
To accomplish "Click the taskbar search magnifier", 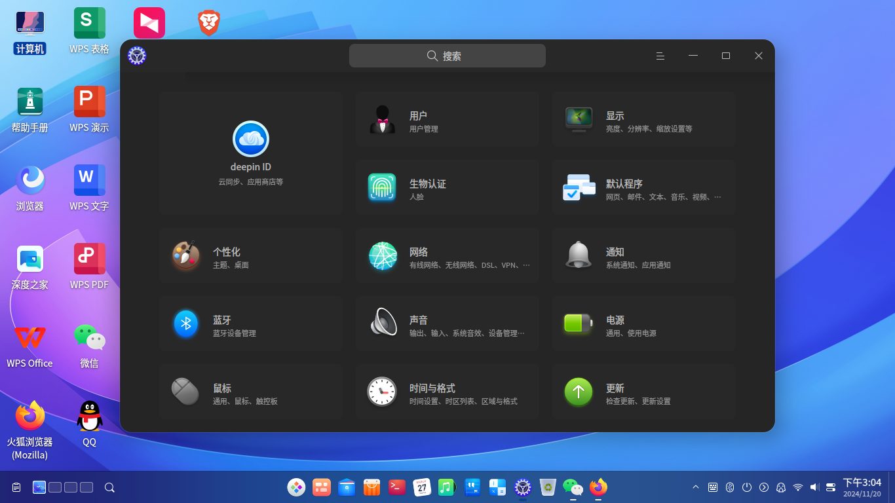I will (x=110, y=487).
